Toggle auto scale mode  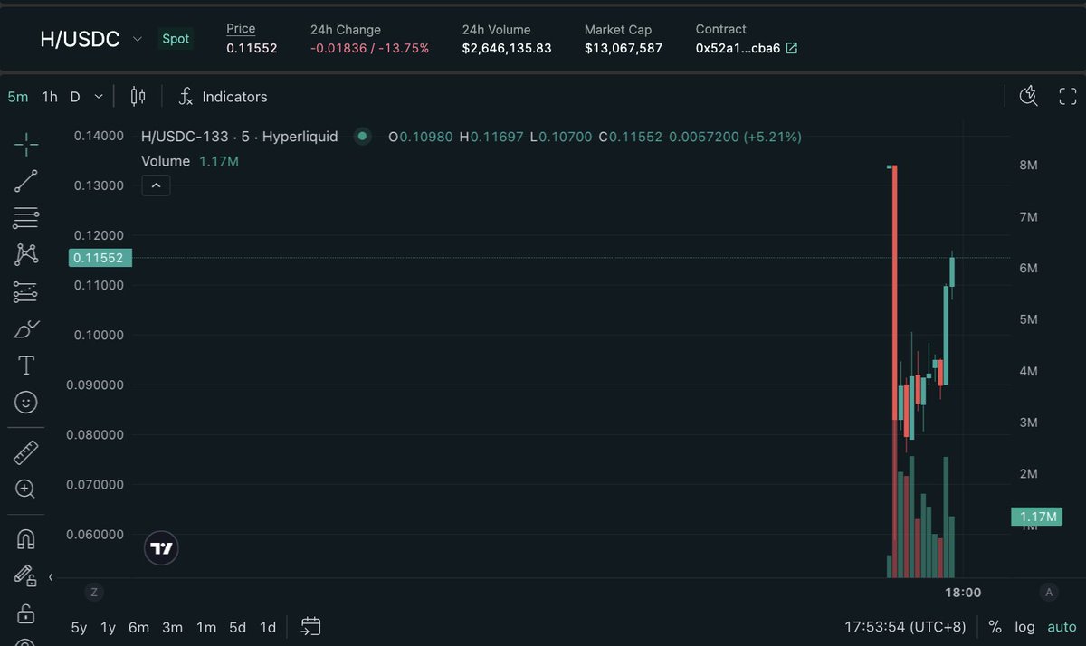(x=1062, y=627)
